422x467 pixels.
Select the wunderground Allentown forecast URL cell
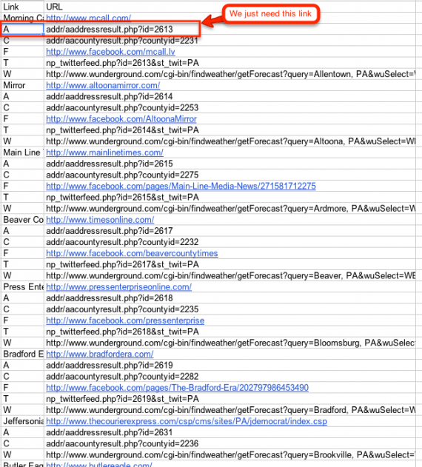pos(230,74)
